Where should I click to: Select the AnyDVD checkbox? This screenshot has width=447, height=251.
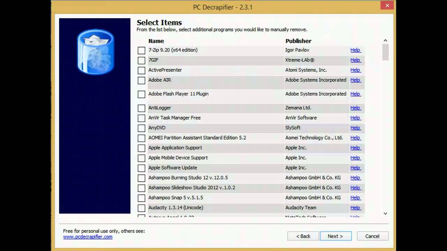pos(141,128)
